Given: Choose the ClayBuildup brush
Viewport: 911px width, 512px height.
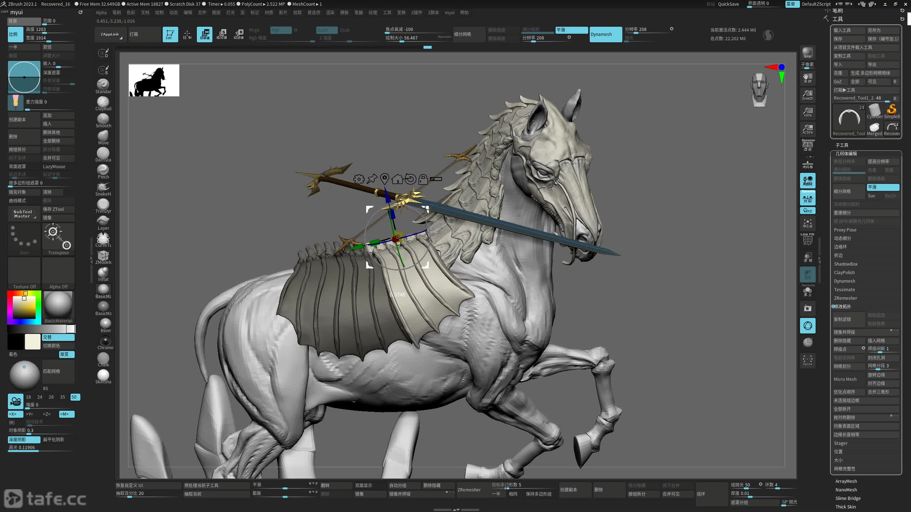Looking at the screenshot, I should (x=103, y=103).
